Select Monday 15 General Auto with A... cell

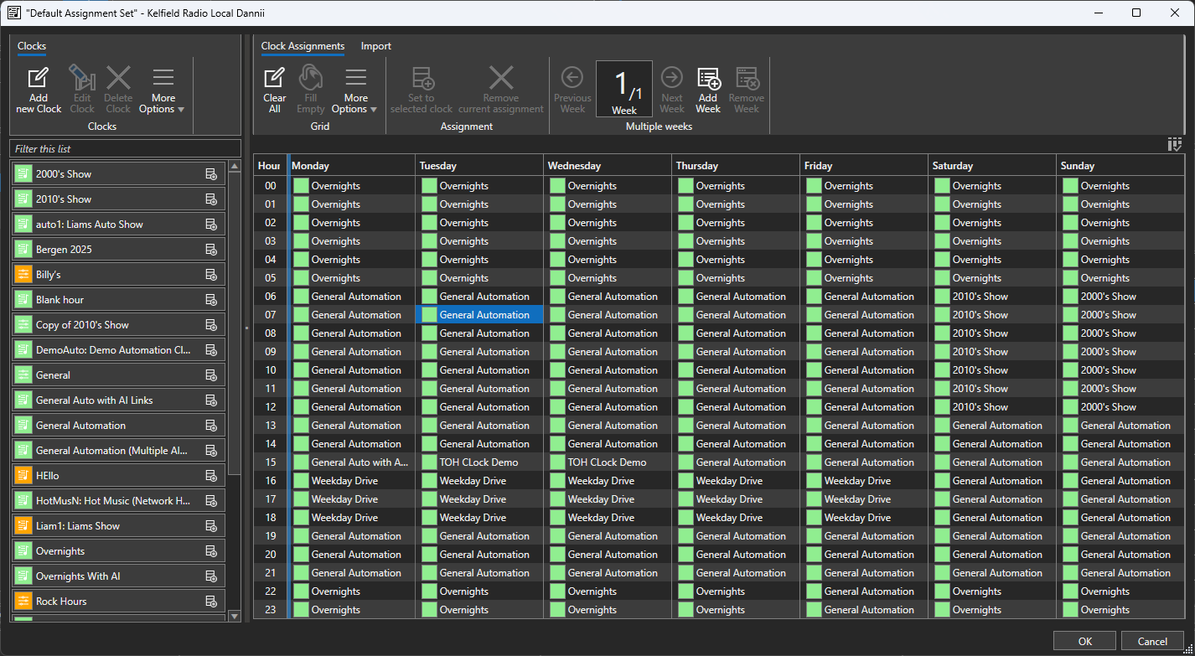(x=351, y=462)
